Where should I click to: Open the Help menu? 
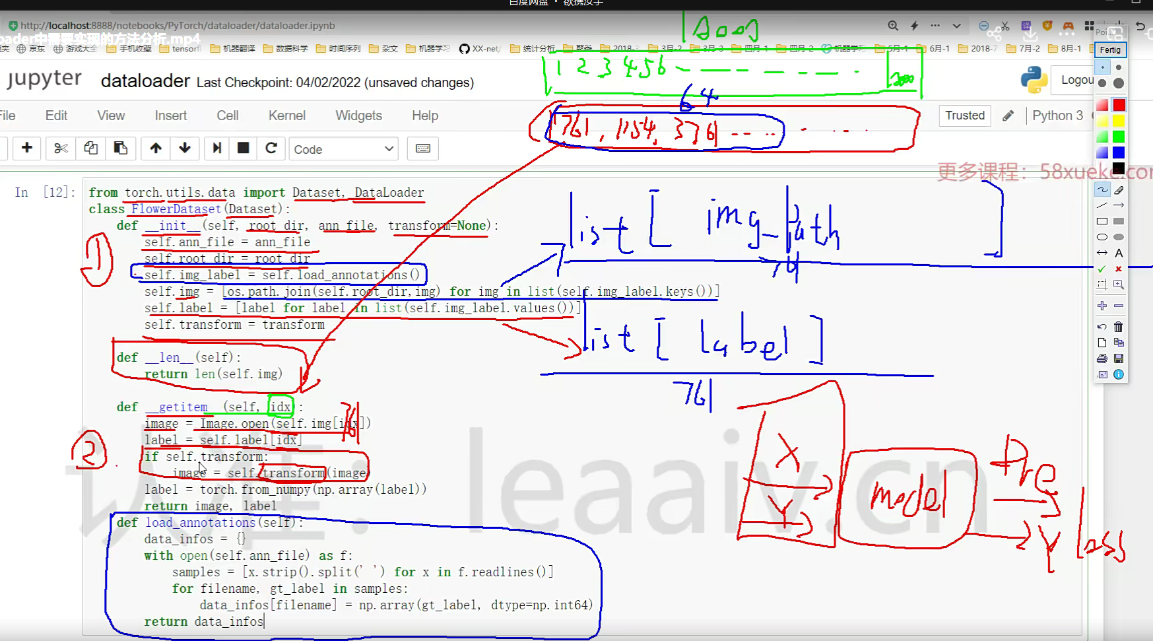click(425, 116)
